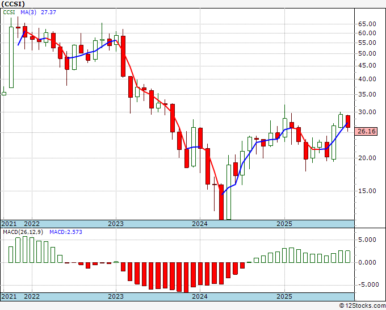Click 2022 on the MACD time axis
Viewport: 386px width, 310px height.
tap(32, 296)
